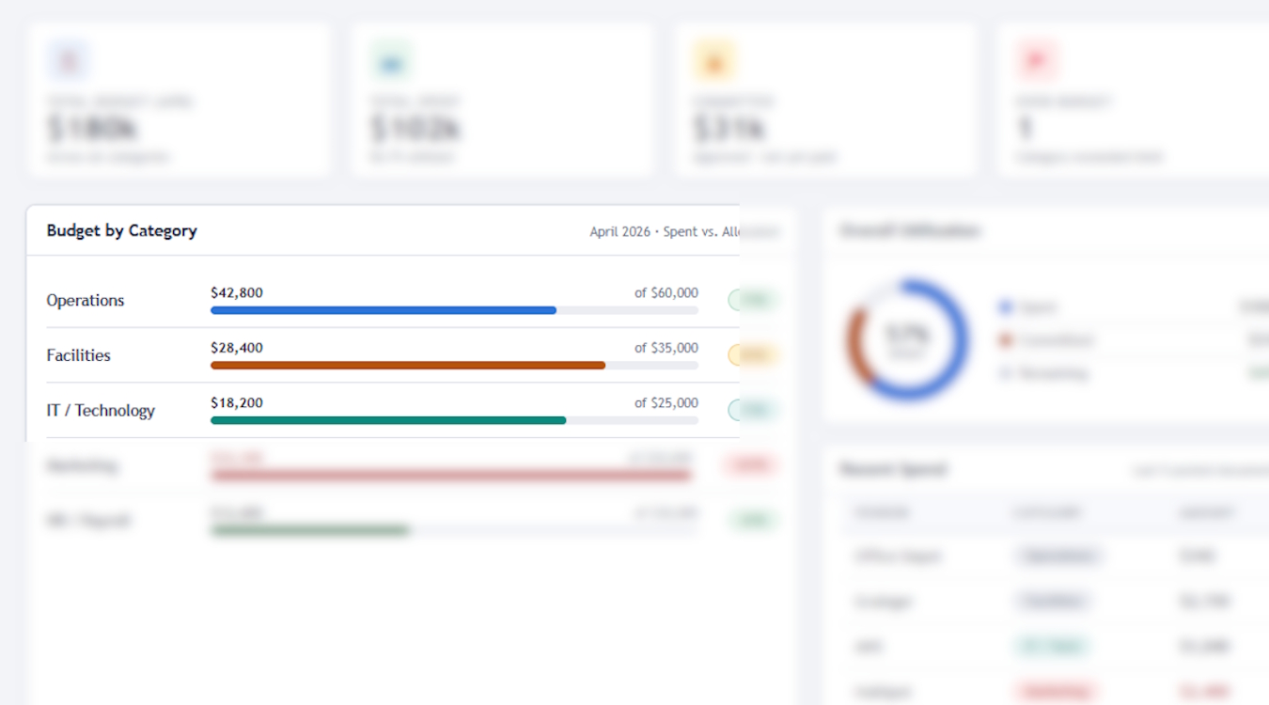Click the Total Spent card icon
1269x705 pixels.
tap(390, 58)
